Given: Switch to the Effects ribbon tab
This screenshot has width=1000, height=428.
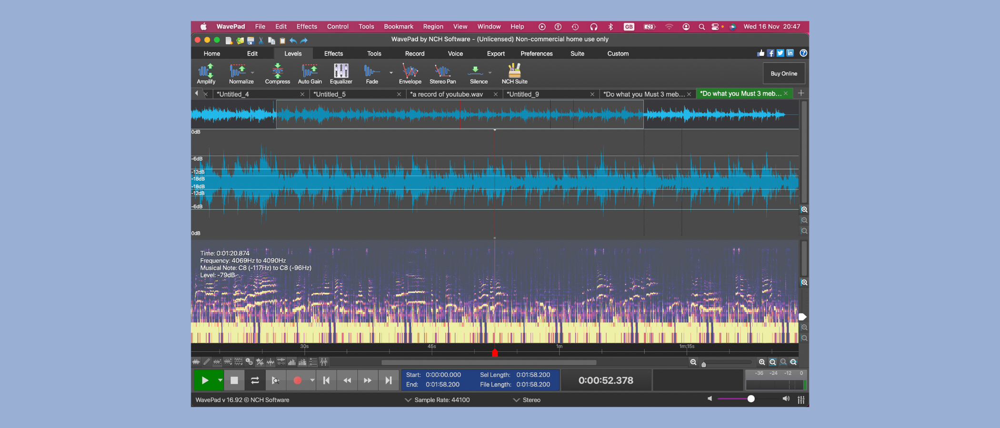Looking at the screenshot, I should tap(333, 54).
